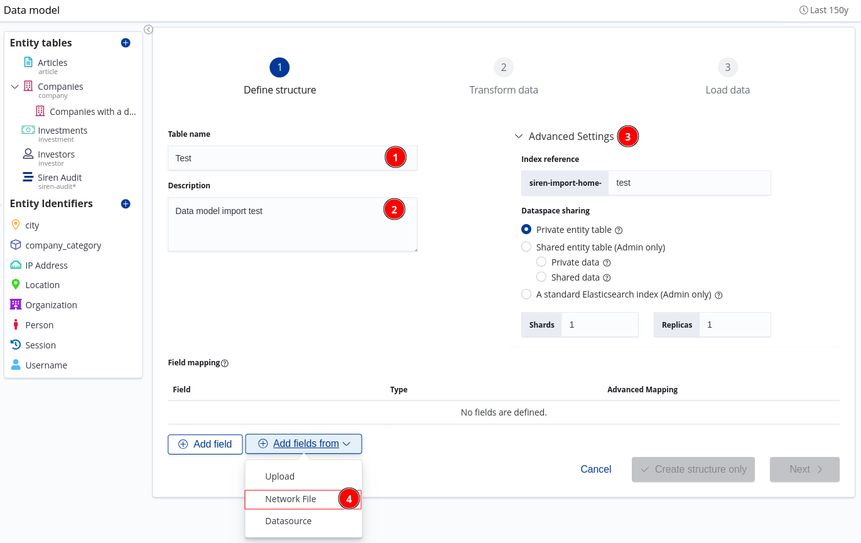Open the Add fields from dropdown
Screen dimensions: 861x543
click(x=303, y=444)
